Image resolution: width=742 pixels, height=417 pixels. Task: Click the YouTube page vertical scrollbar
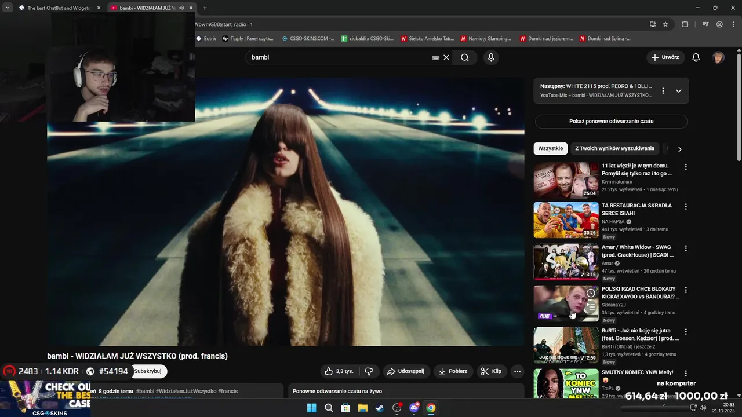pos(739,107)
